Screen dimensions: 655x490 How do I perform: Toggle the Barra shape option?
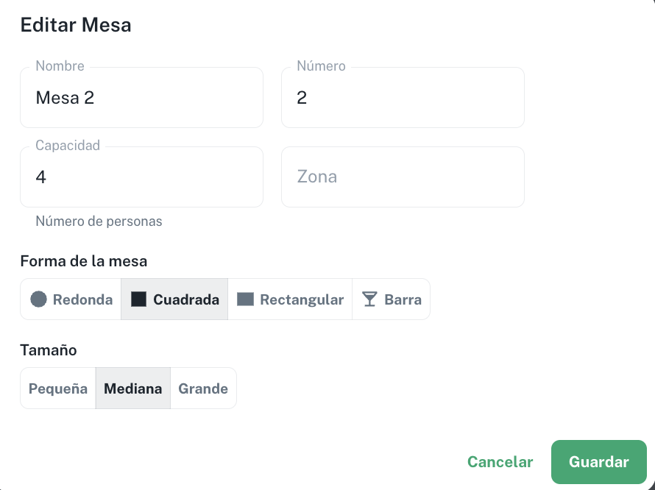pos(391,299)
